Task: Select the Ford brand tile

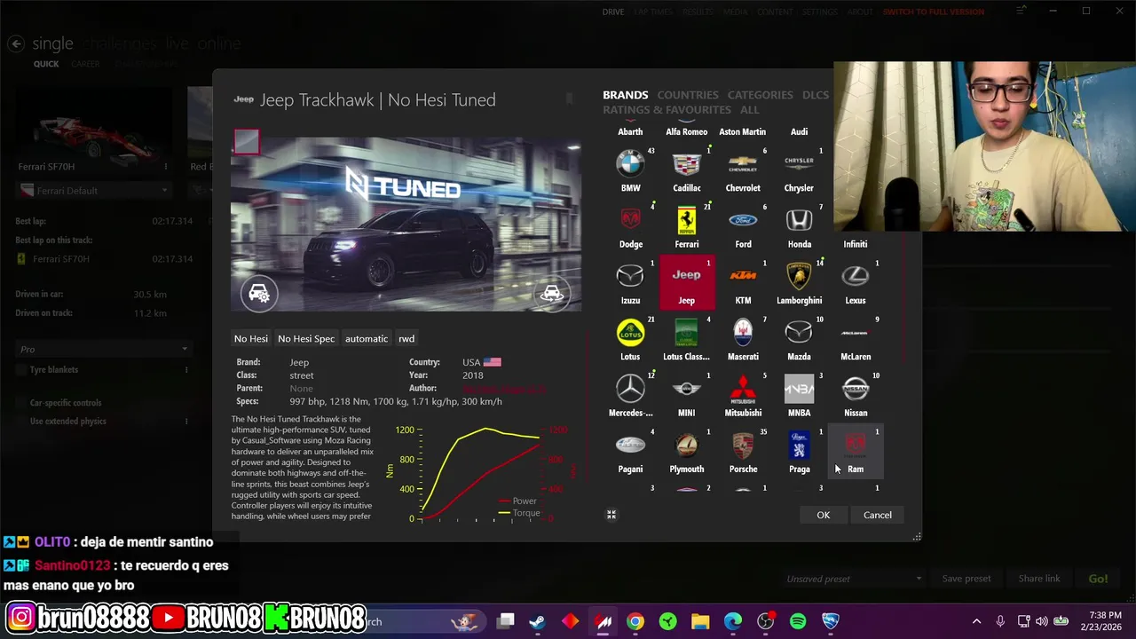Action: [743, 225]
